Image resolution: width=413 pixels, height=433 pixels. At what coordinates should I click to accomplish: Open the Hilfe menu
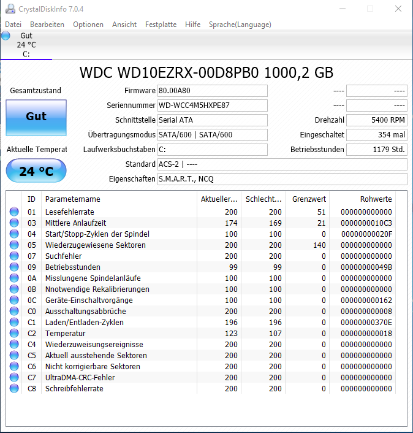point(192,25)
